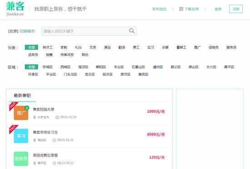The height and width of the screenshot is (169, 250).
Task: Filter category by 翻译
Action: [x=122, y=48]
